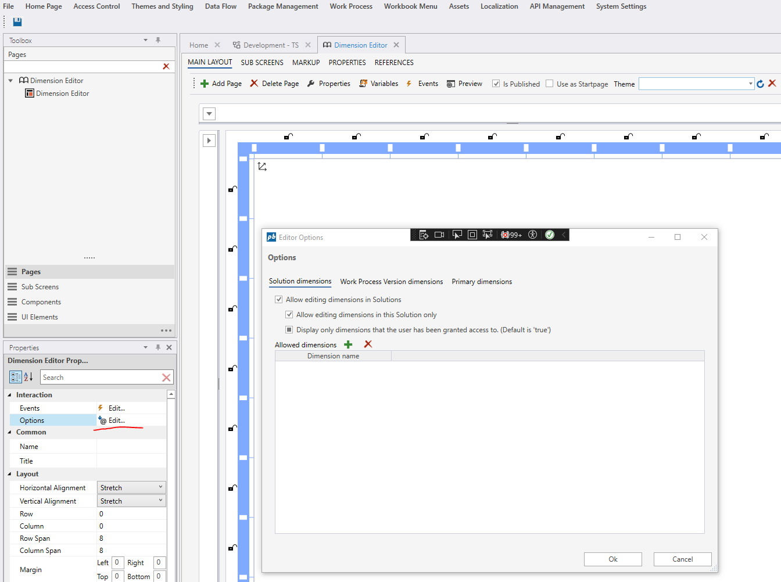Image resolution: width=781 pixels, height=582 pixels.
Task: Click the accessibility person icon in the debug toolbar
Action: pyautogui.click(x=532, y=235)
